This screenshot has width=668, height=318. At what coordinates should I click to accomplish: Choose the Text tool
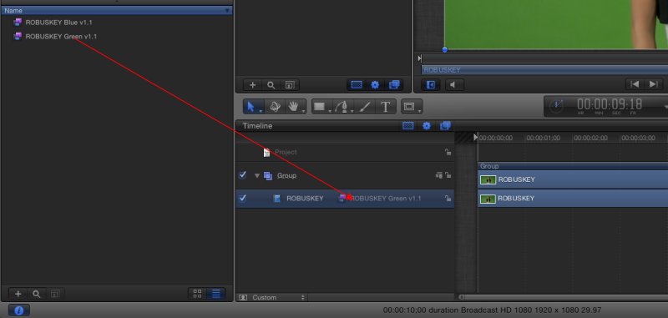coord(386,107)
